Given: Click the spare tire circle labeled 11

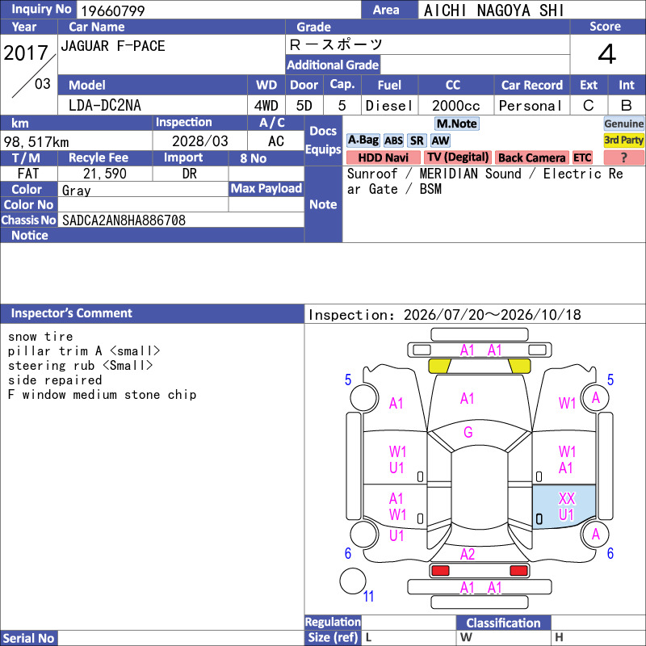Looking at the screenshot, I should [353, 581].
